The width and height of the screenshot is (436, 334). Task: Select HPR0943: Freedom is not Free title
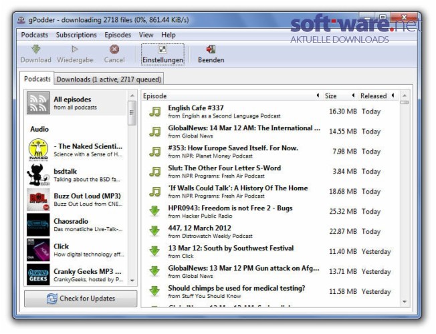tap(230, 208)
